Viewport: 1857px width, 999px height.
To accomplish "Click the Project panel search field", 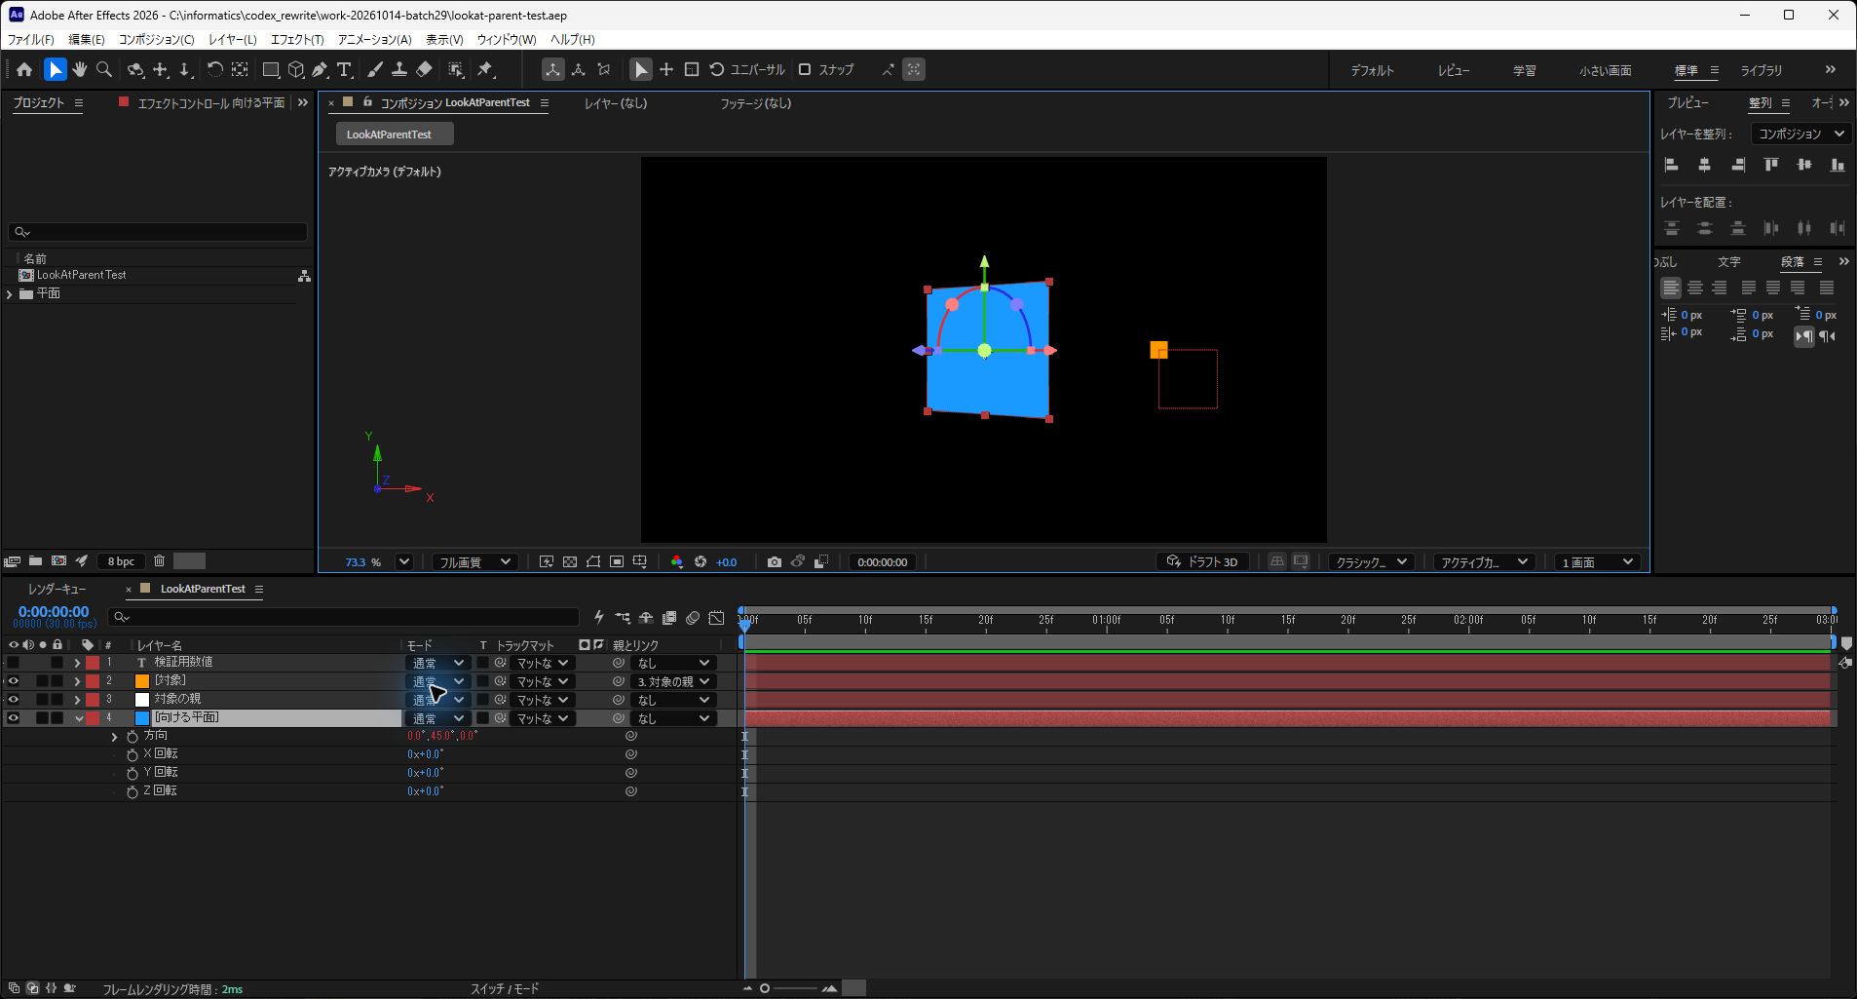I will tap(158, 232).
